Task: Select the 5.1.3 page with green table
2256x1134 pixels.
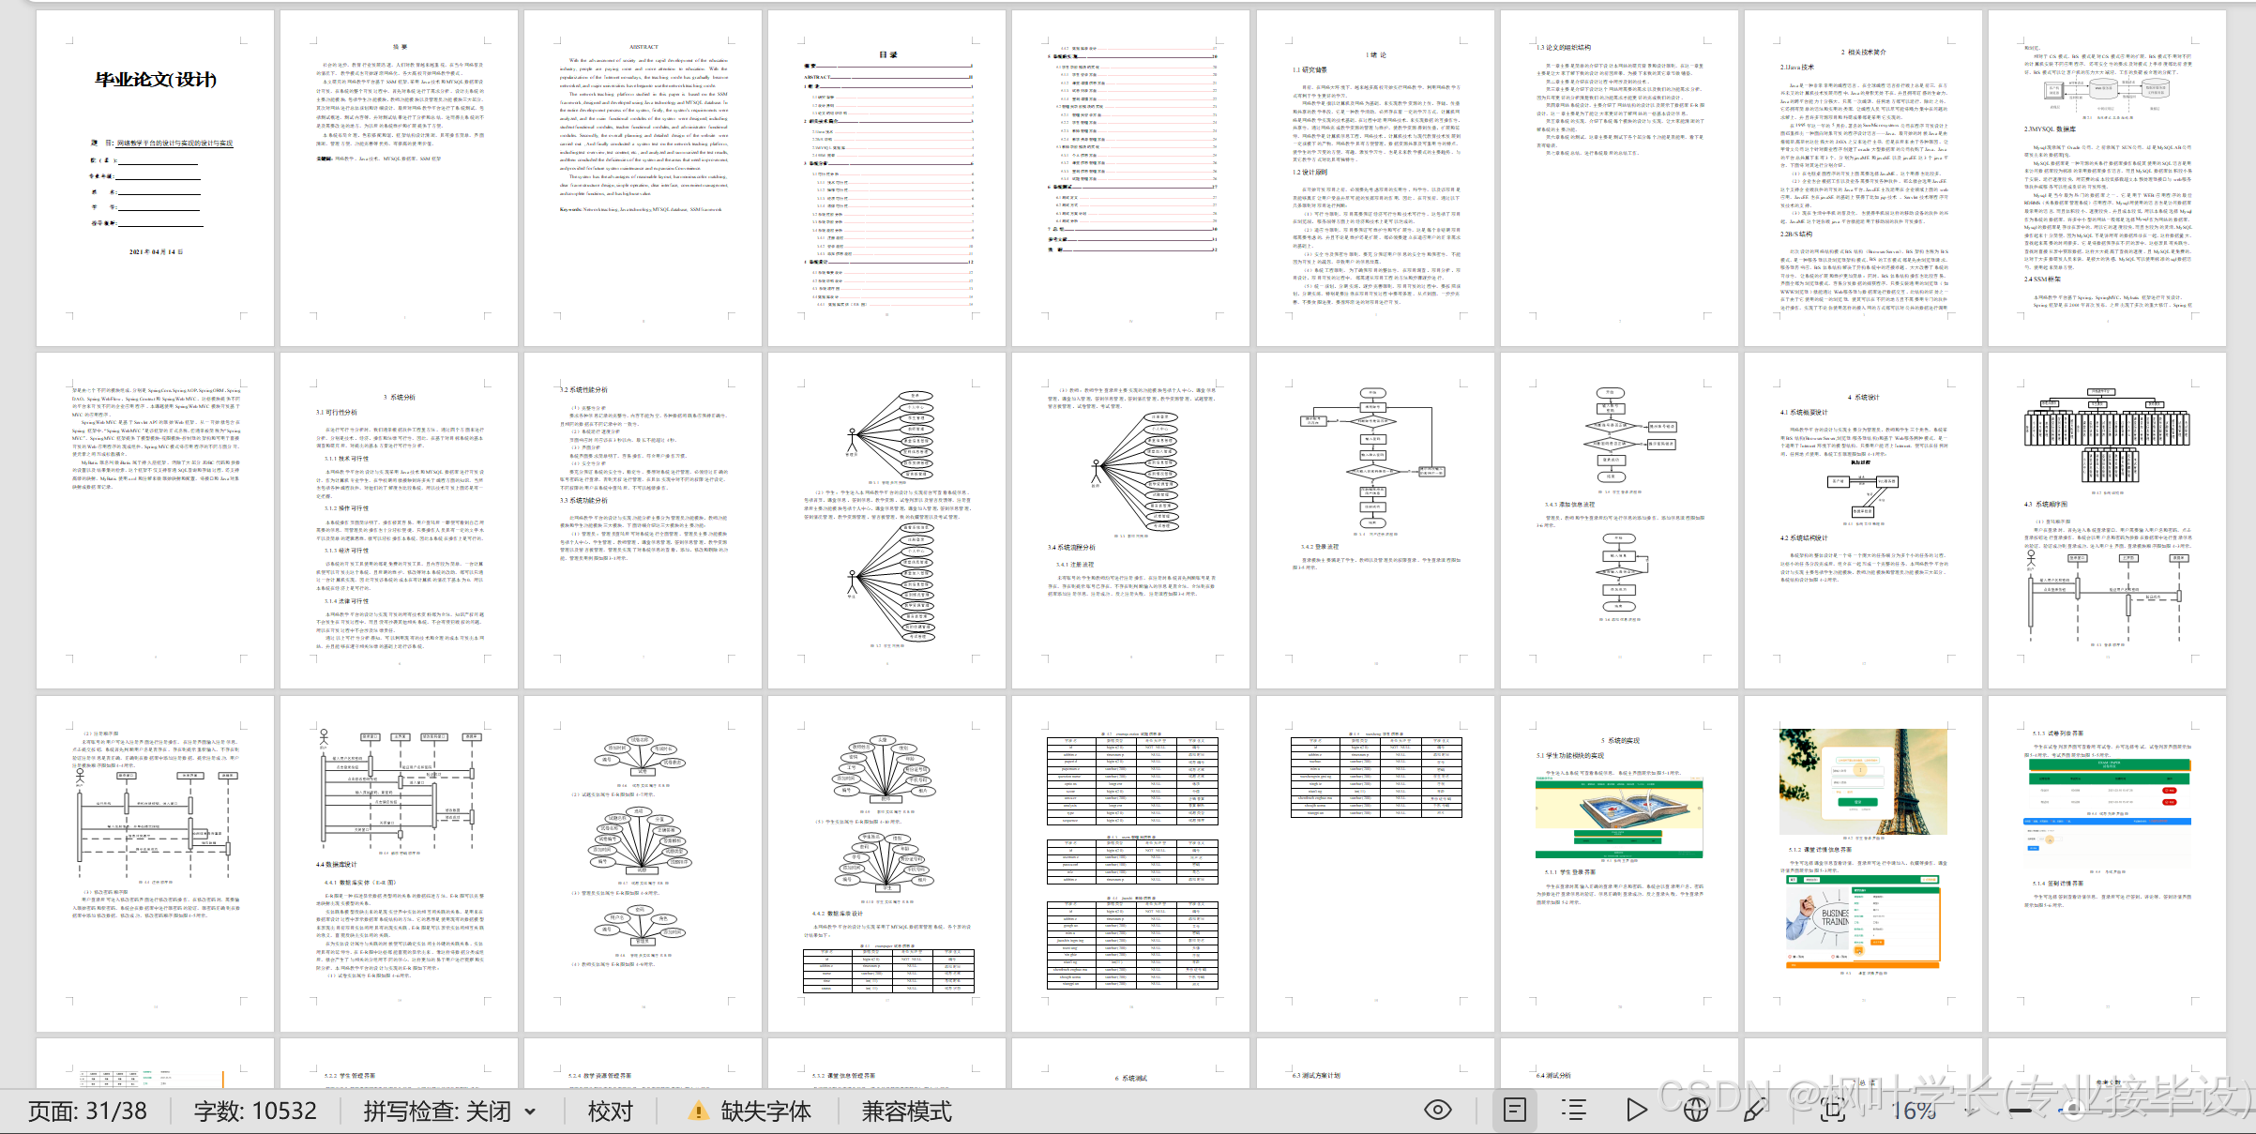Action: click(2107, 863)
